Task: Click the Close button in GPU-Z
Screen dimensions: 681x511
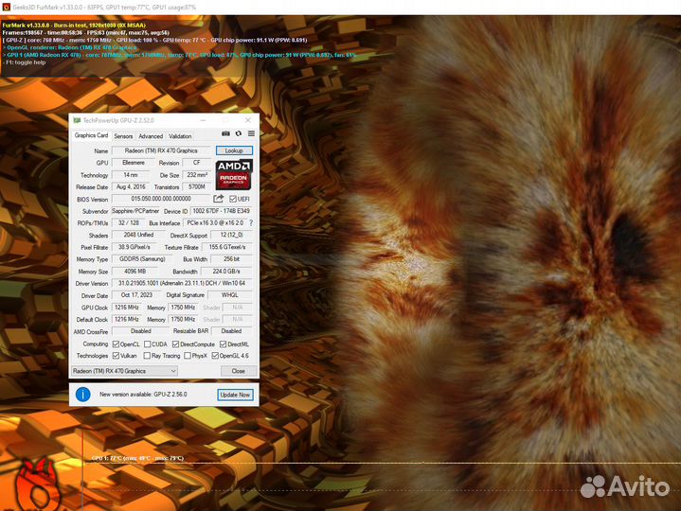Action: click(x=238, y=371)
